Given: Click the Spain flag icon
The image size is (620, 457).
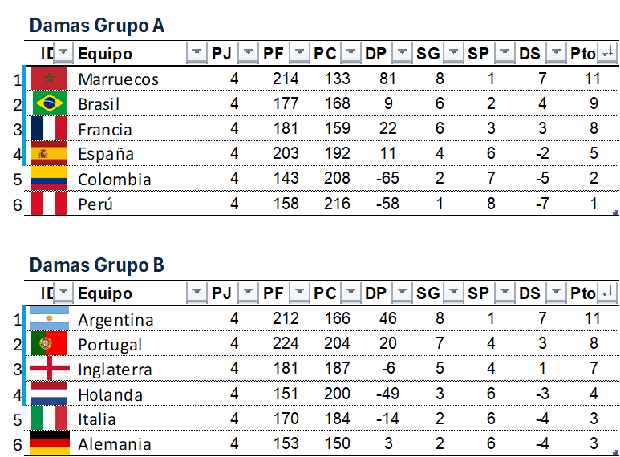Looking at the screenshot, I should tap(49, 153).
